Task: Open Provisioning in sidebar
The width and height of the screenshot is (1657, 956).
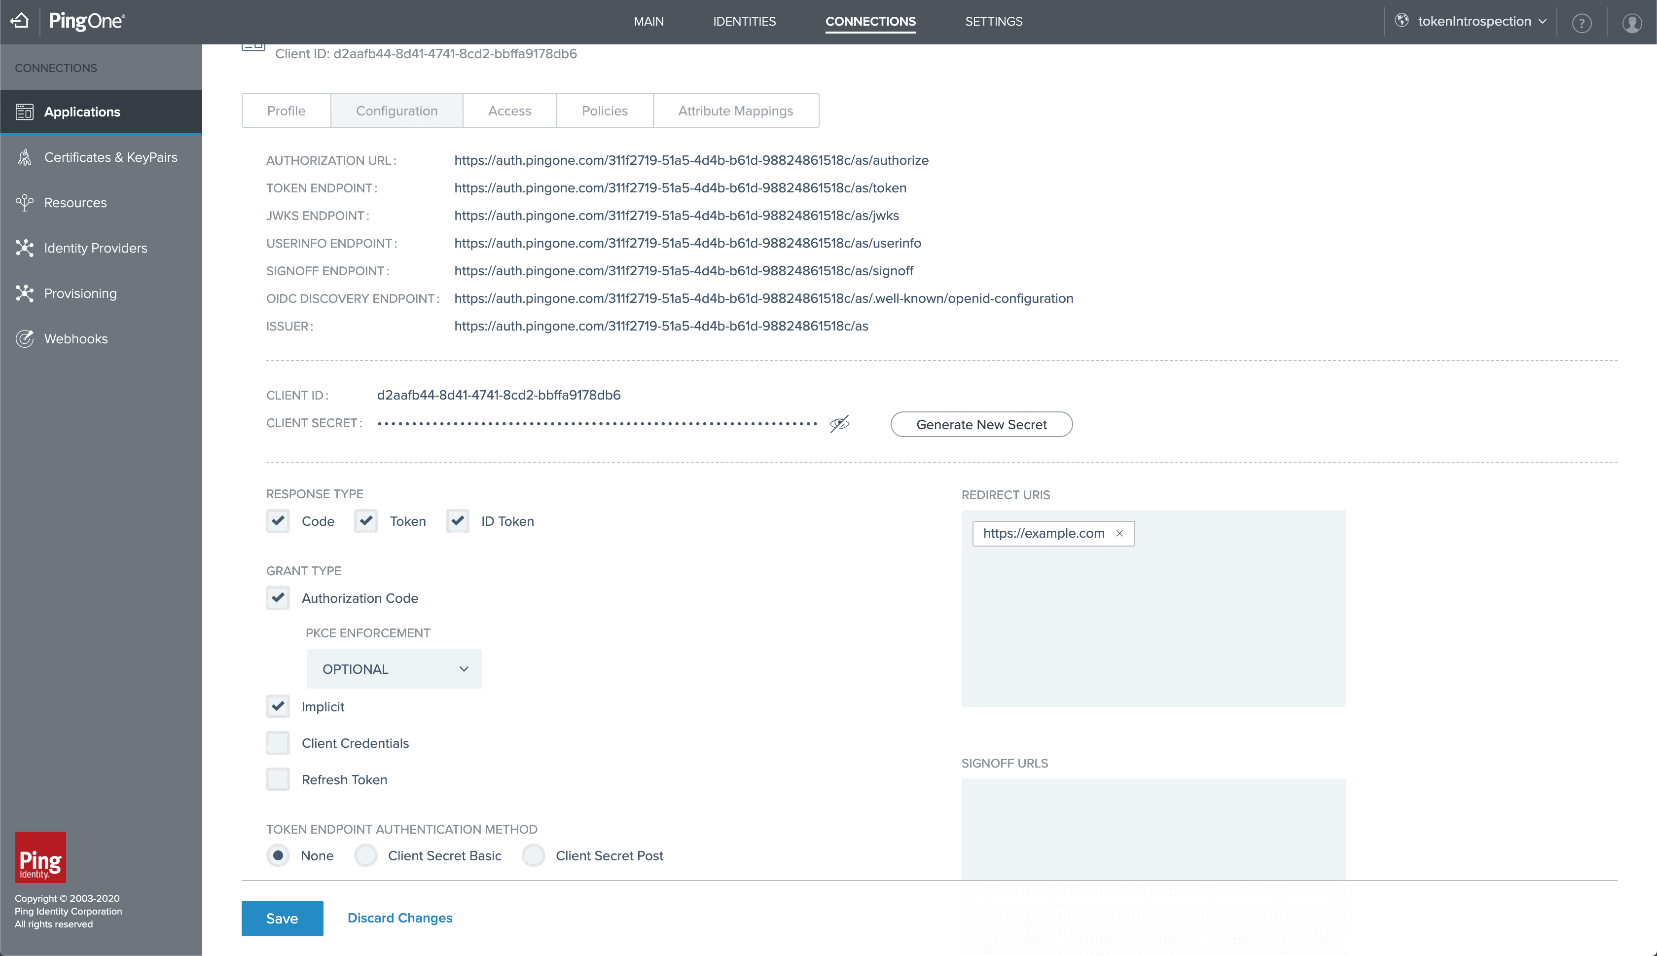Action: 101,294
